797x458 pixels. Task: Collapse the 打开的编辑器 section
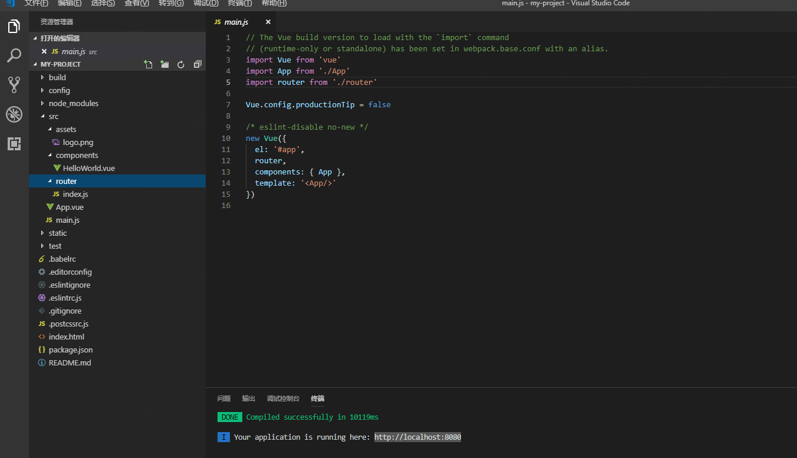click(117, 38)
